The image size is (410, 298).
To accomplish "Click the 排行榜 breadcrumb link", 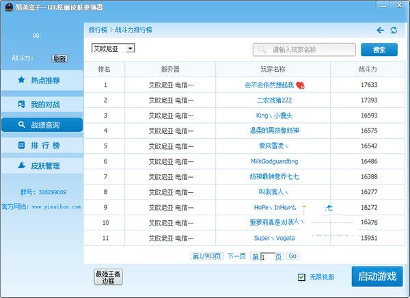I will click(98, 30).
